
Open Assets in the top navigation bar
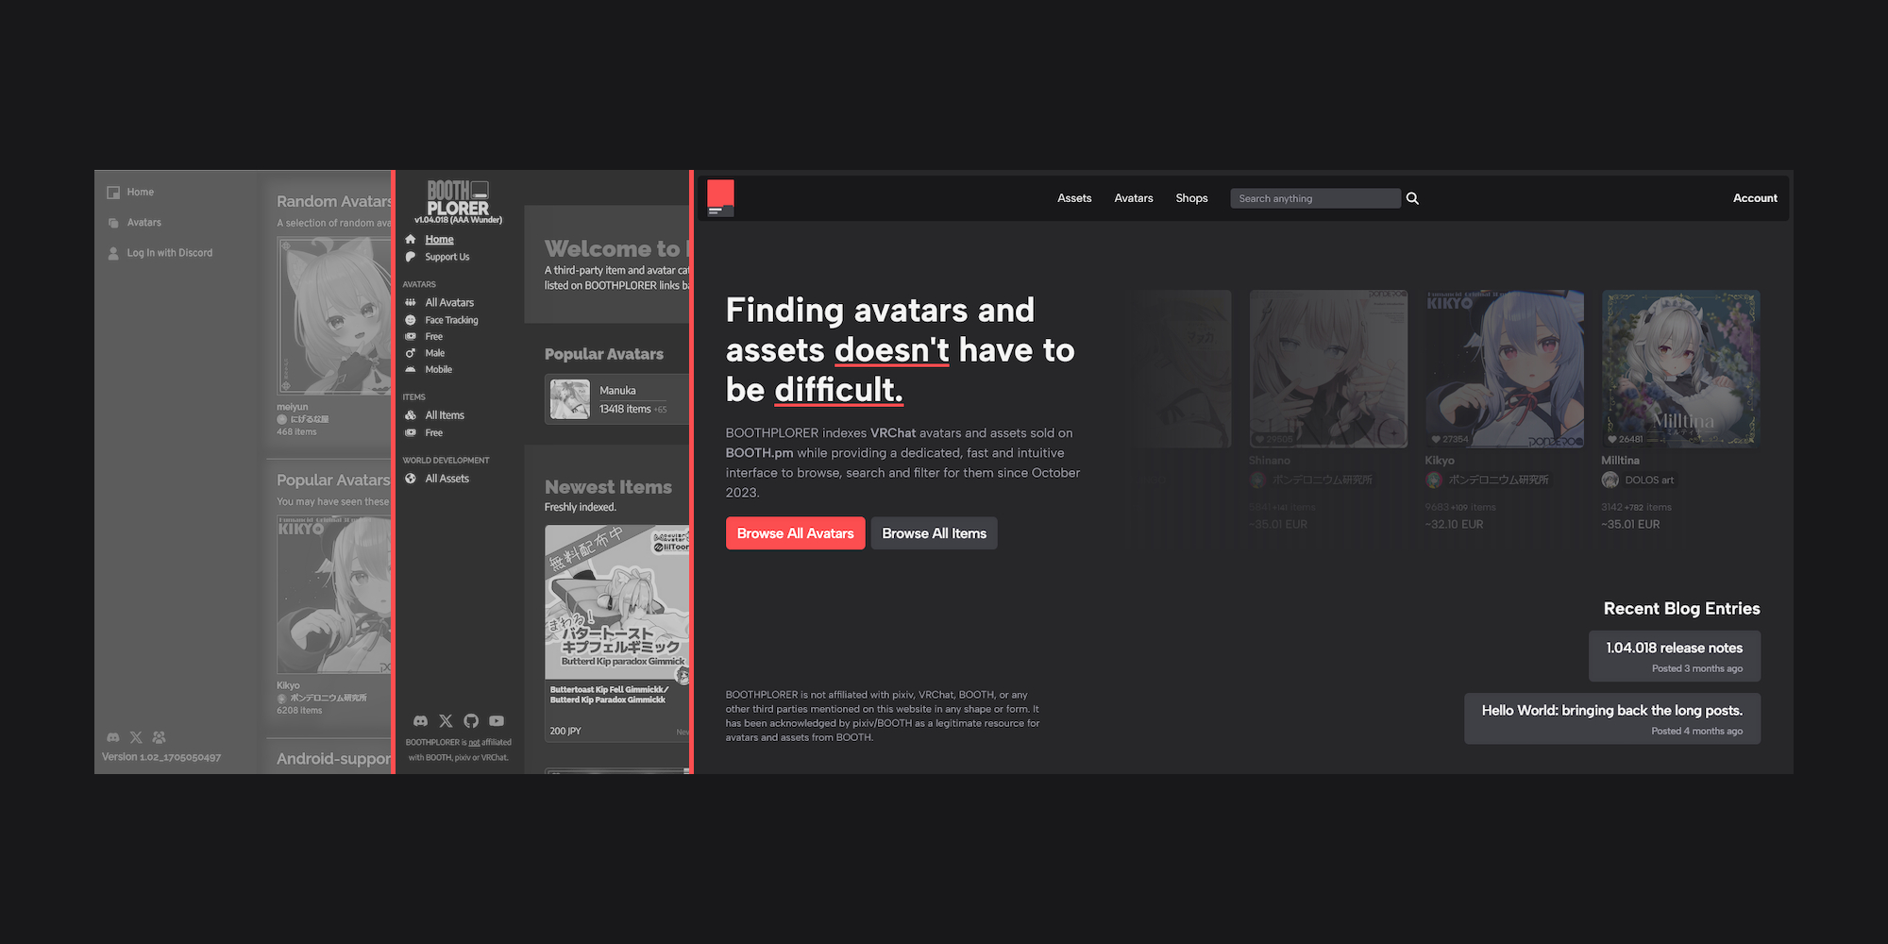1074,198
